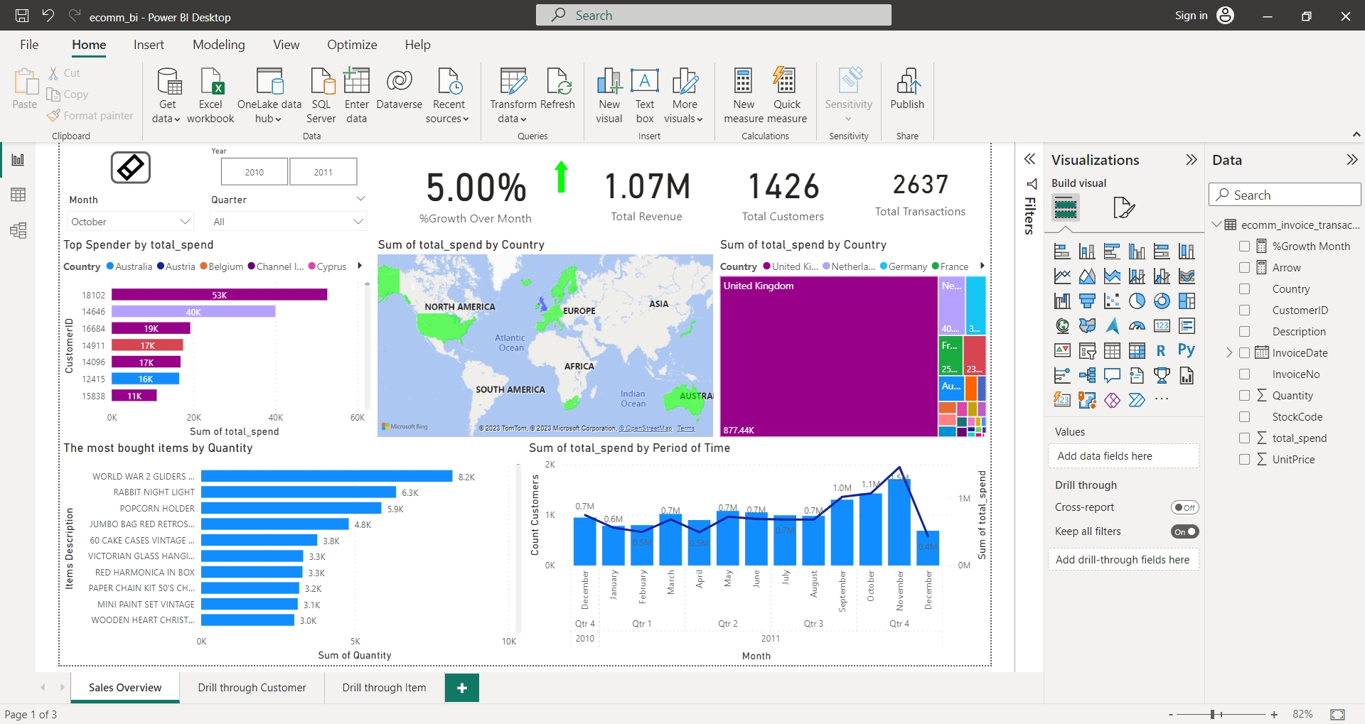Choose the Map globe visual

[x=1062, y=326]
